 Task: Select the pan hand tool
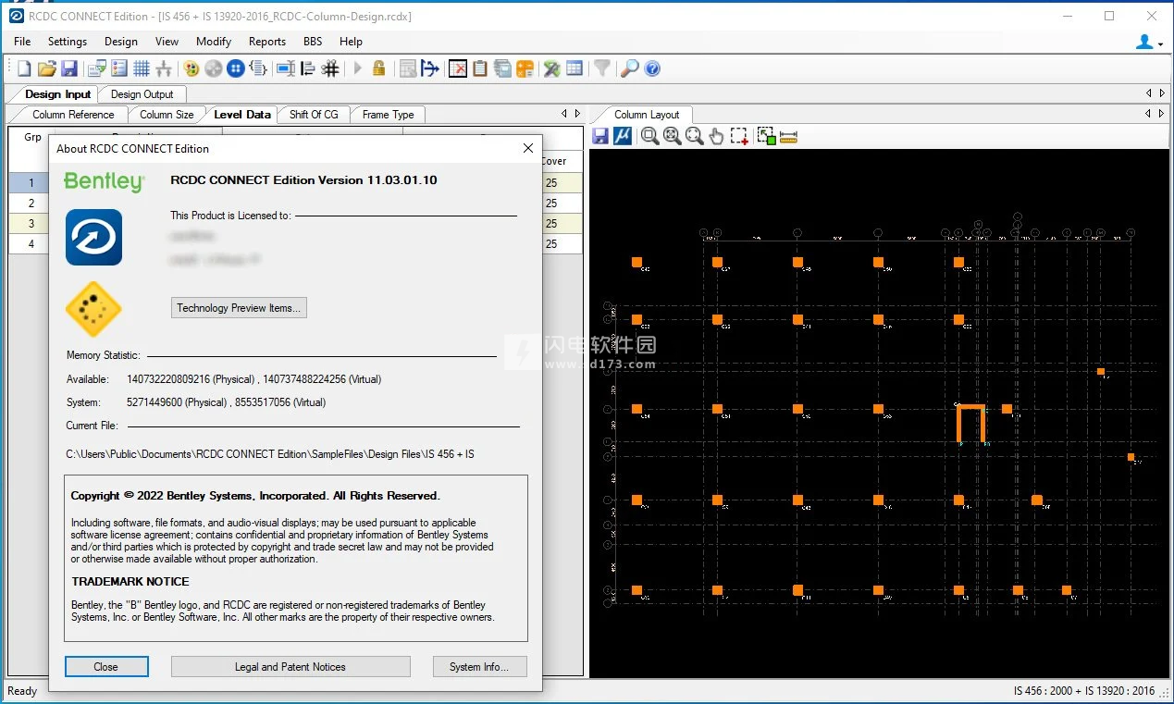pyautogui.click(x=717, y=136)
